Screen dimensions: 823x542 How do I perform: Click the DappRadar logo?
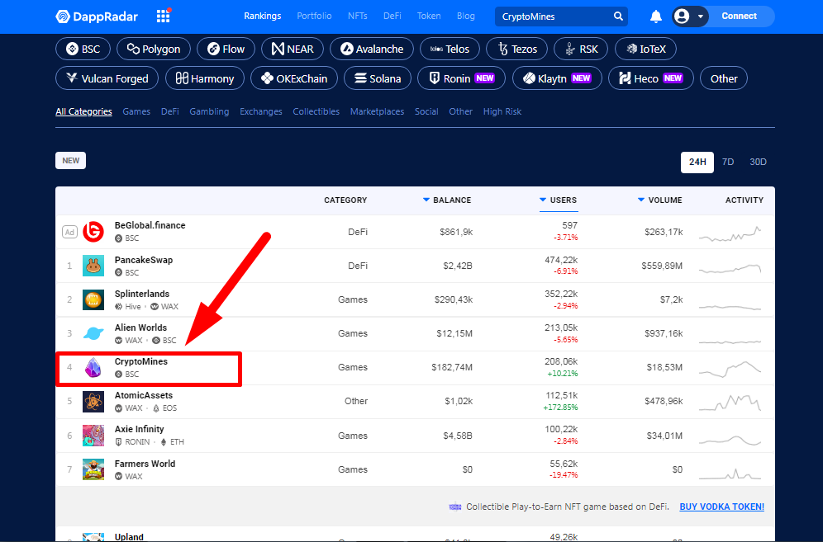(97, 16)
